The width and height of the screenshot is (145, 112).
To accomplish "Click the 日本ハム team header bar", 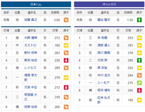I will pos(36,4).
